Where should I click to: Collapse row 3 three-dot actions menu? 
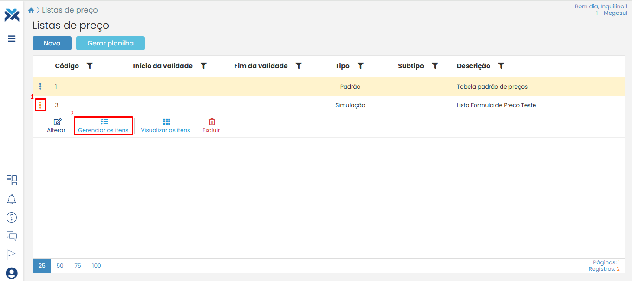pyautogui.click(x=40, y=105)
